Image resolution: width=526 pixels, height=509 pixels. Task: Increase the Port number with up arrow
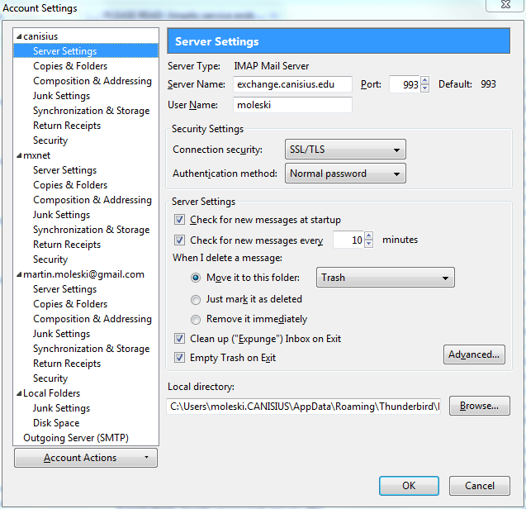425,80
